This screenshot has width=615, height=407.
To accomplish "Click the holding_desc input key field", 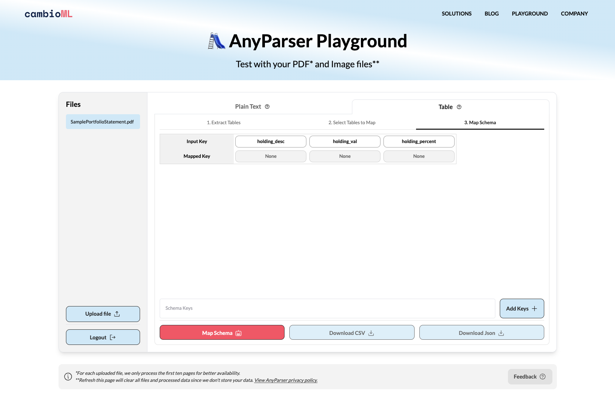I will tap(271, 142).
